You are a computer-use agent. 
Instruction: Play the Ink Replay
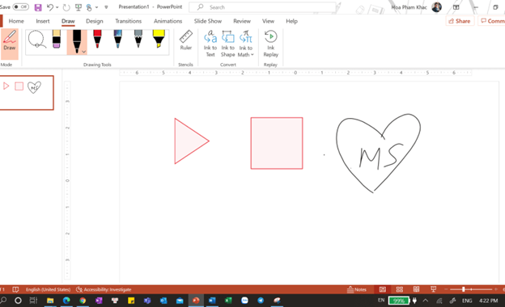point(271,44)
